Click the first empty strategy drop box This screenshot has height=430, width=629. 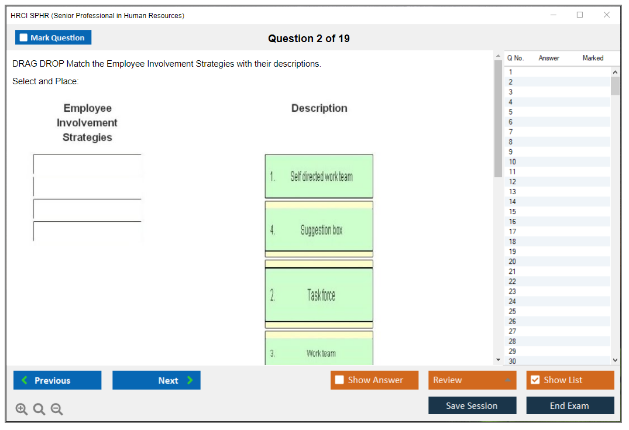tap(87, 164)
